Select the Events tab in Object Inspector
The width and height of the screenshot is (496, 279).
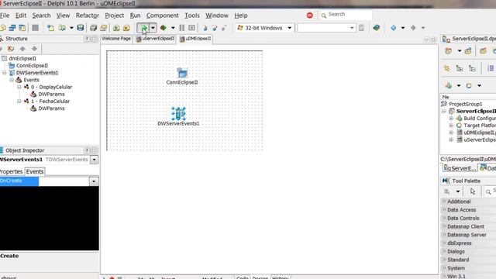(35, 171)
